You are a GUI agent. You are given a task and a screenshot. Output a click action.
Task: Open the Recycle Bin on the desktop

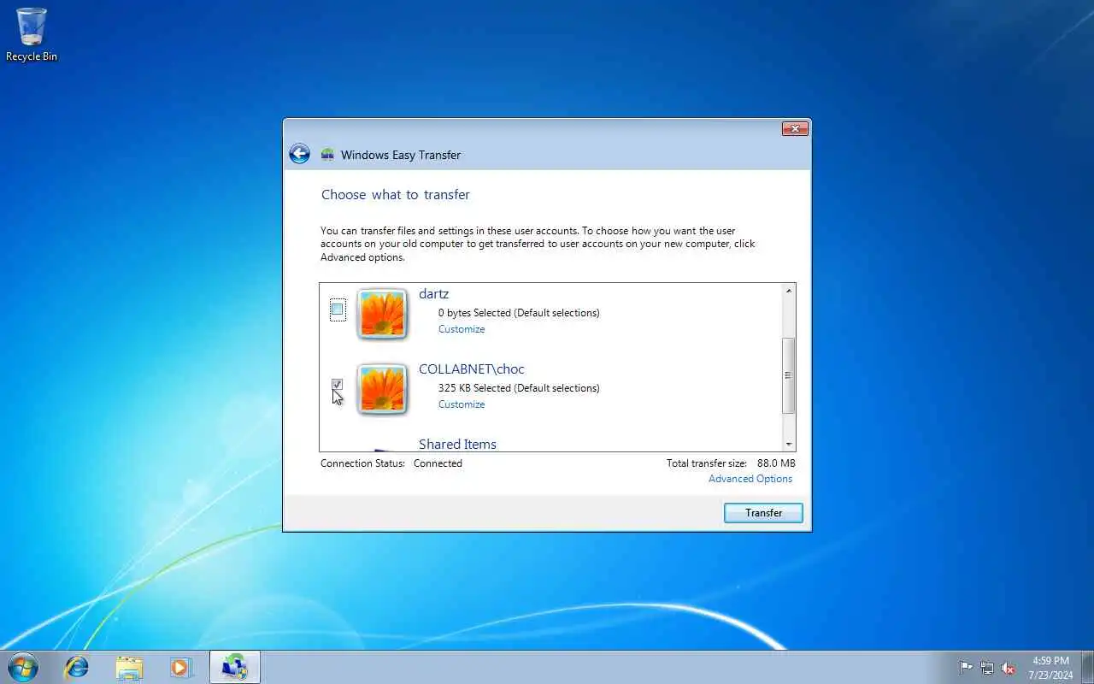(32, 34)
